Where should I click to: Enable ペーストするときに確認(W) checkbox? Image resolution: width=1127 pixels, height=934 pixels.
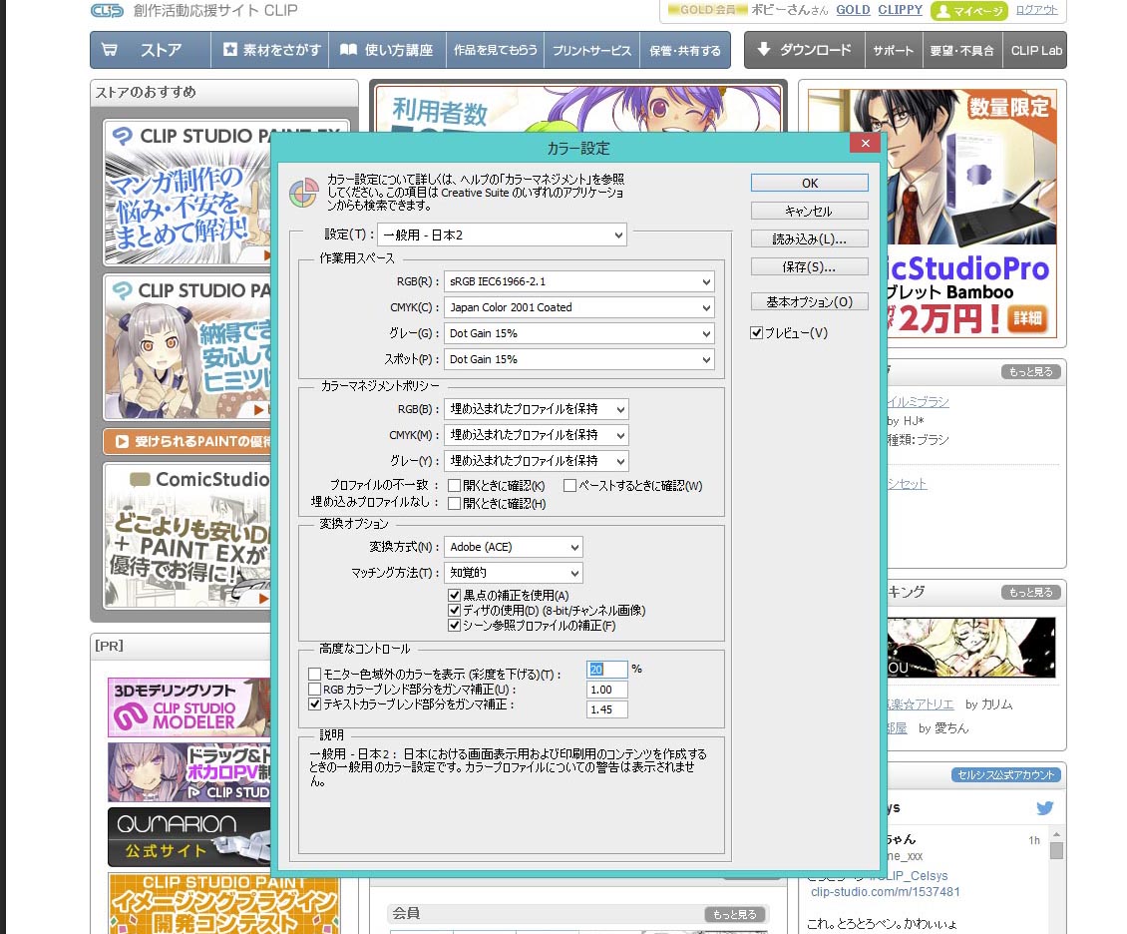pyautogui.click(x=569, y=485)
